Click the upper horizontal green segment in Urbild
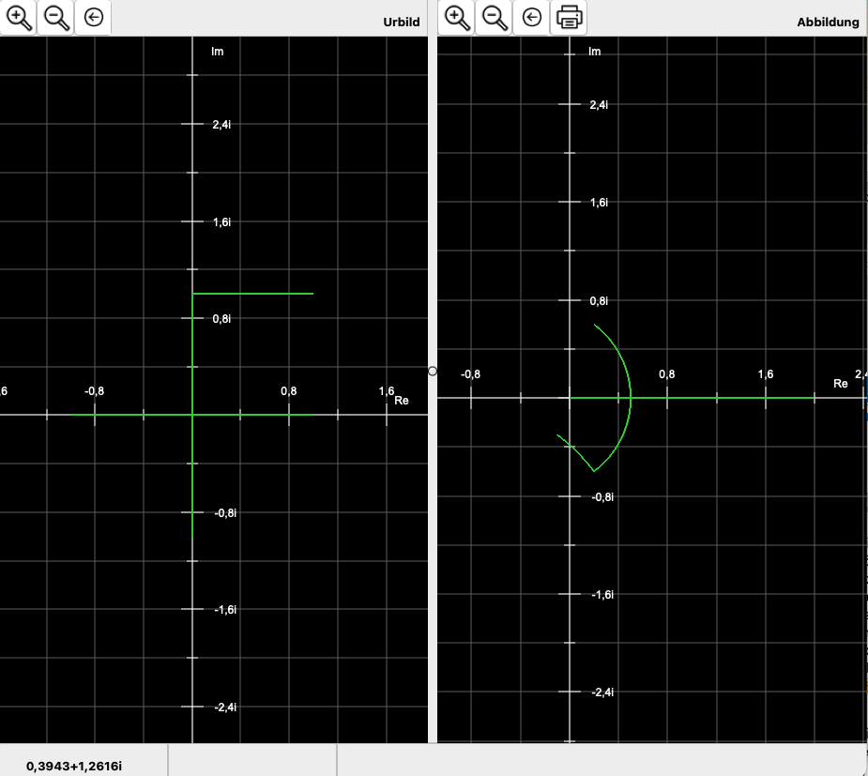 [x=253, y=294]
